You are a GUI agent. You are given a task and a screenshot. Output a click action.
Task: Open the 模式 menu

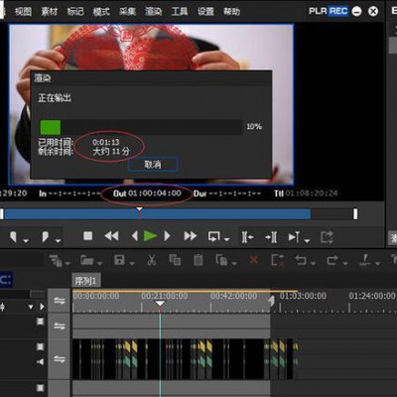point(101,12)
